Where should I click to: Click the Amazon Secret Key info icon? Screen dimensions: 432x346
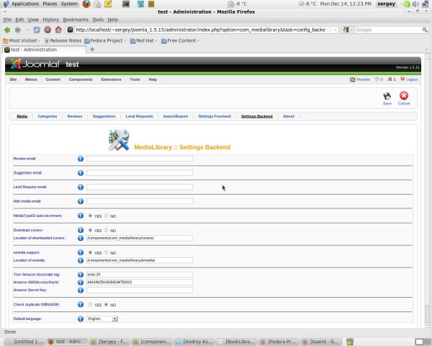pyautogui.click(x=81, y=290)
